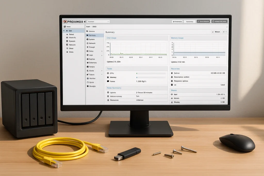Viewport: 264px width, 176px height.
Task: Open the Gudmeto dropdown in the header
Action: [99, 21]
